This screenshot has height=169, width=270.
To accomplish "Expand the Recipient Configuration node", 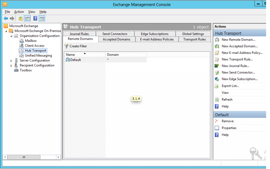I will coord(11,66).
